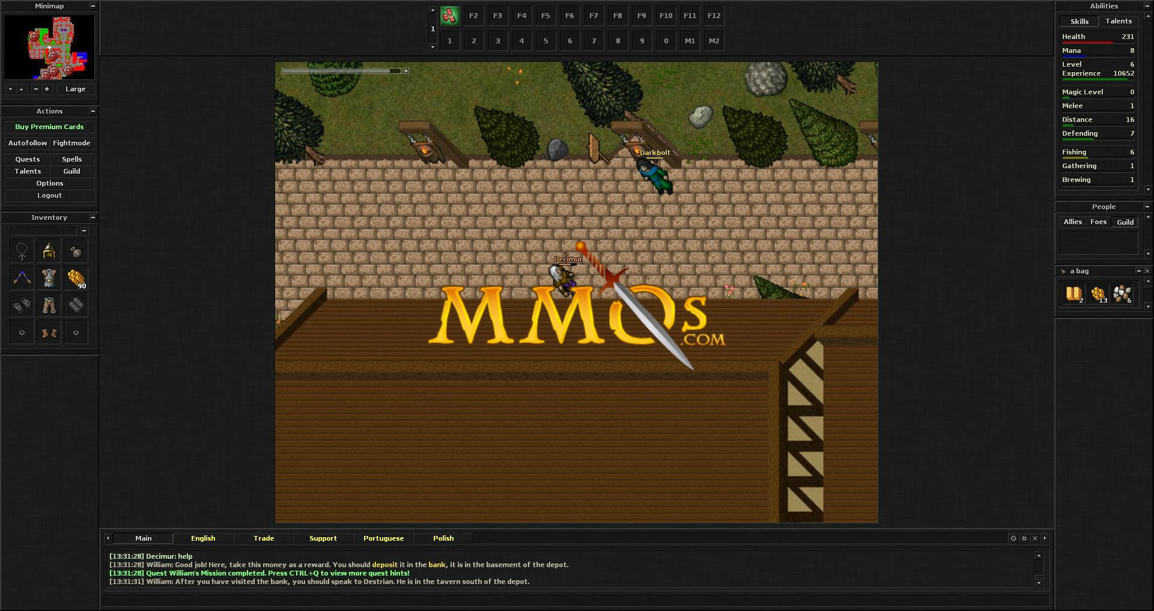Click the Decimur player character
The width and height of the screenshot is (1154, 611).
click(x=563, y=280)
